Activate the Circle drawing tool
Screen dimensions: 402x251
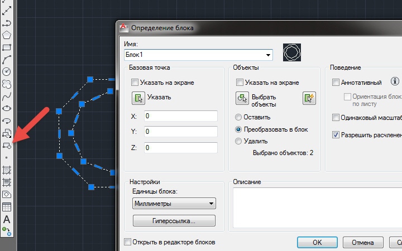tap(7, 72)
